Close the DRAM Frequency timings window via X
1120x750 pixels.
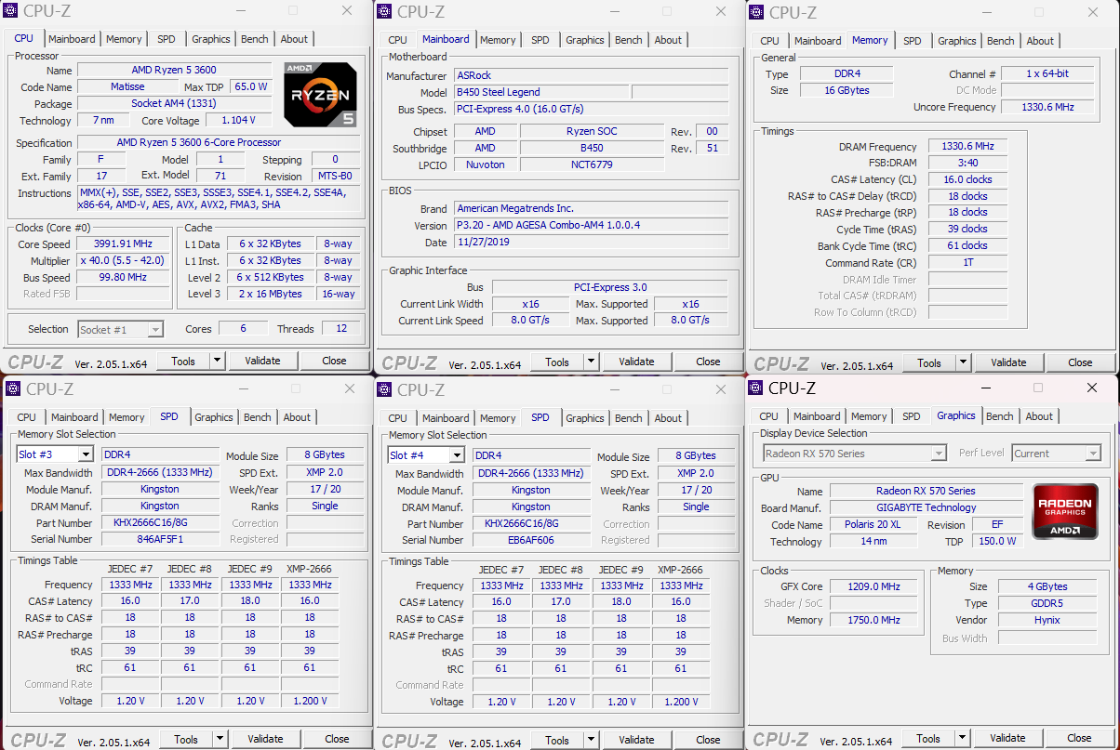[1092, 12]
